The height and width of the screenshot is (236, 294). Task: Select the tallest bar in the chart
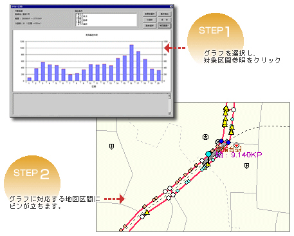pos(131,63)
